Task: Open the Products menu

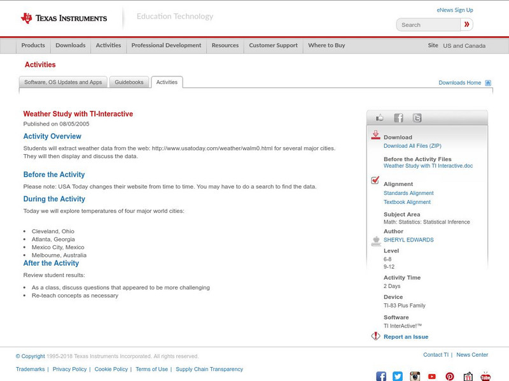Action: point(33,45)
